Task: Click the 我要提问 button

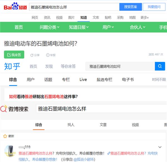Action: [x=154, y=7]
